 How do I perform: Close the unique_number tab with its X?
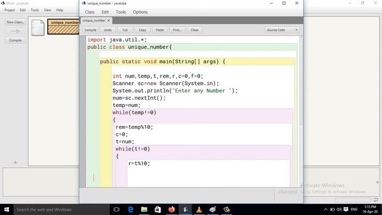[x=109, y=20]
